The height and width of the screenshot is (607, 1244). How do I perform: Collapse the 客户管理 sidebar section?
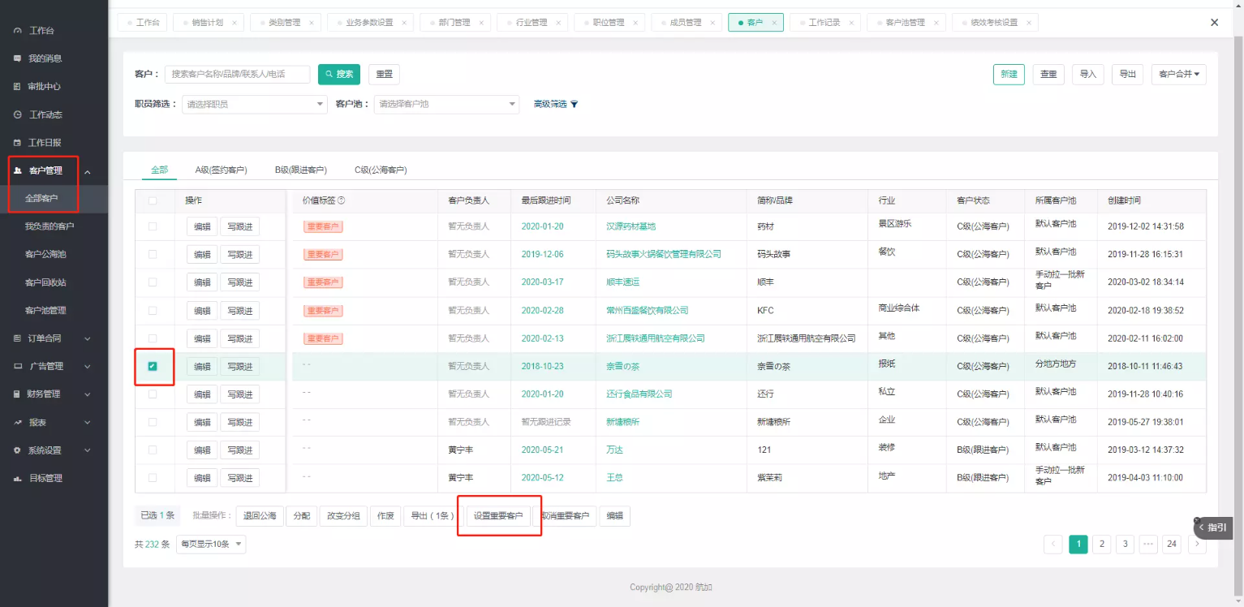click(x=88, y=171)
